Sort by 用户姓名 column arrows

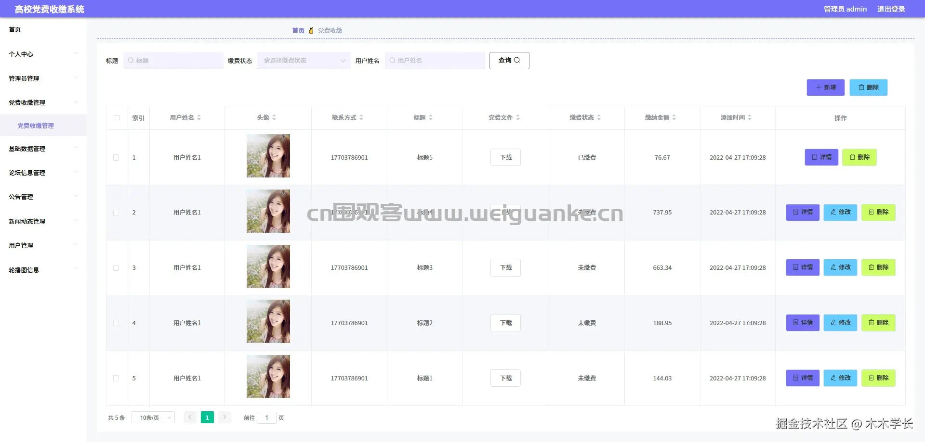coord(199,117)
